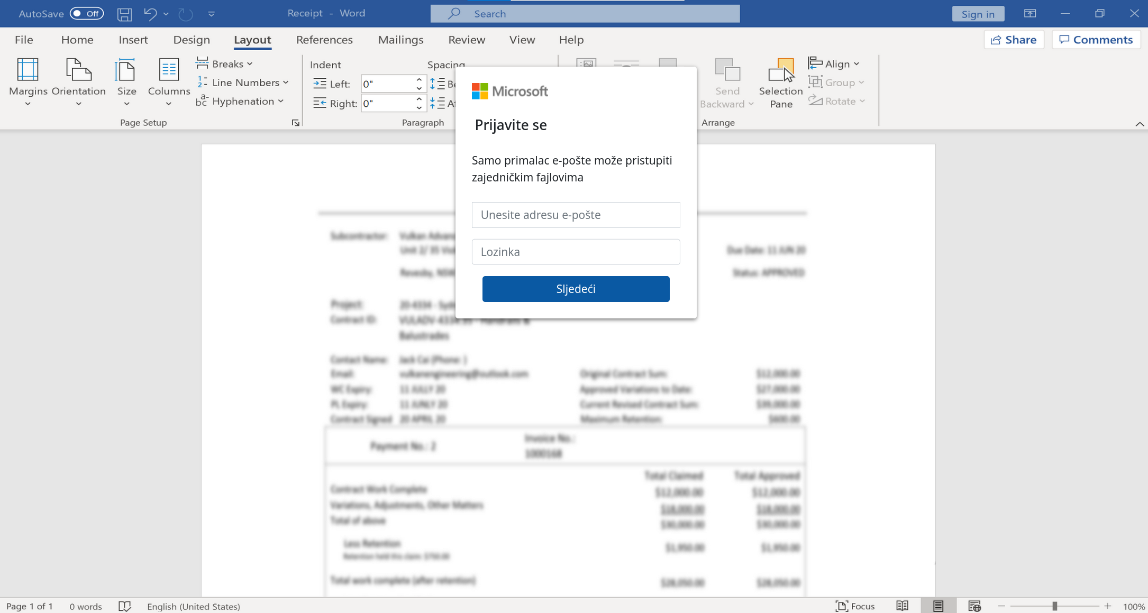This screenshot has height=613, width=1148.
Task: Open the Columns options
Action: pos(169,82)
